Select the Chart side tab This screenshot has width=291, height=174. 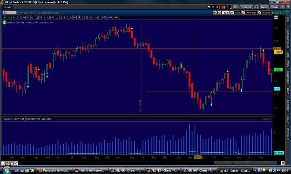click(288, 91)
